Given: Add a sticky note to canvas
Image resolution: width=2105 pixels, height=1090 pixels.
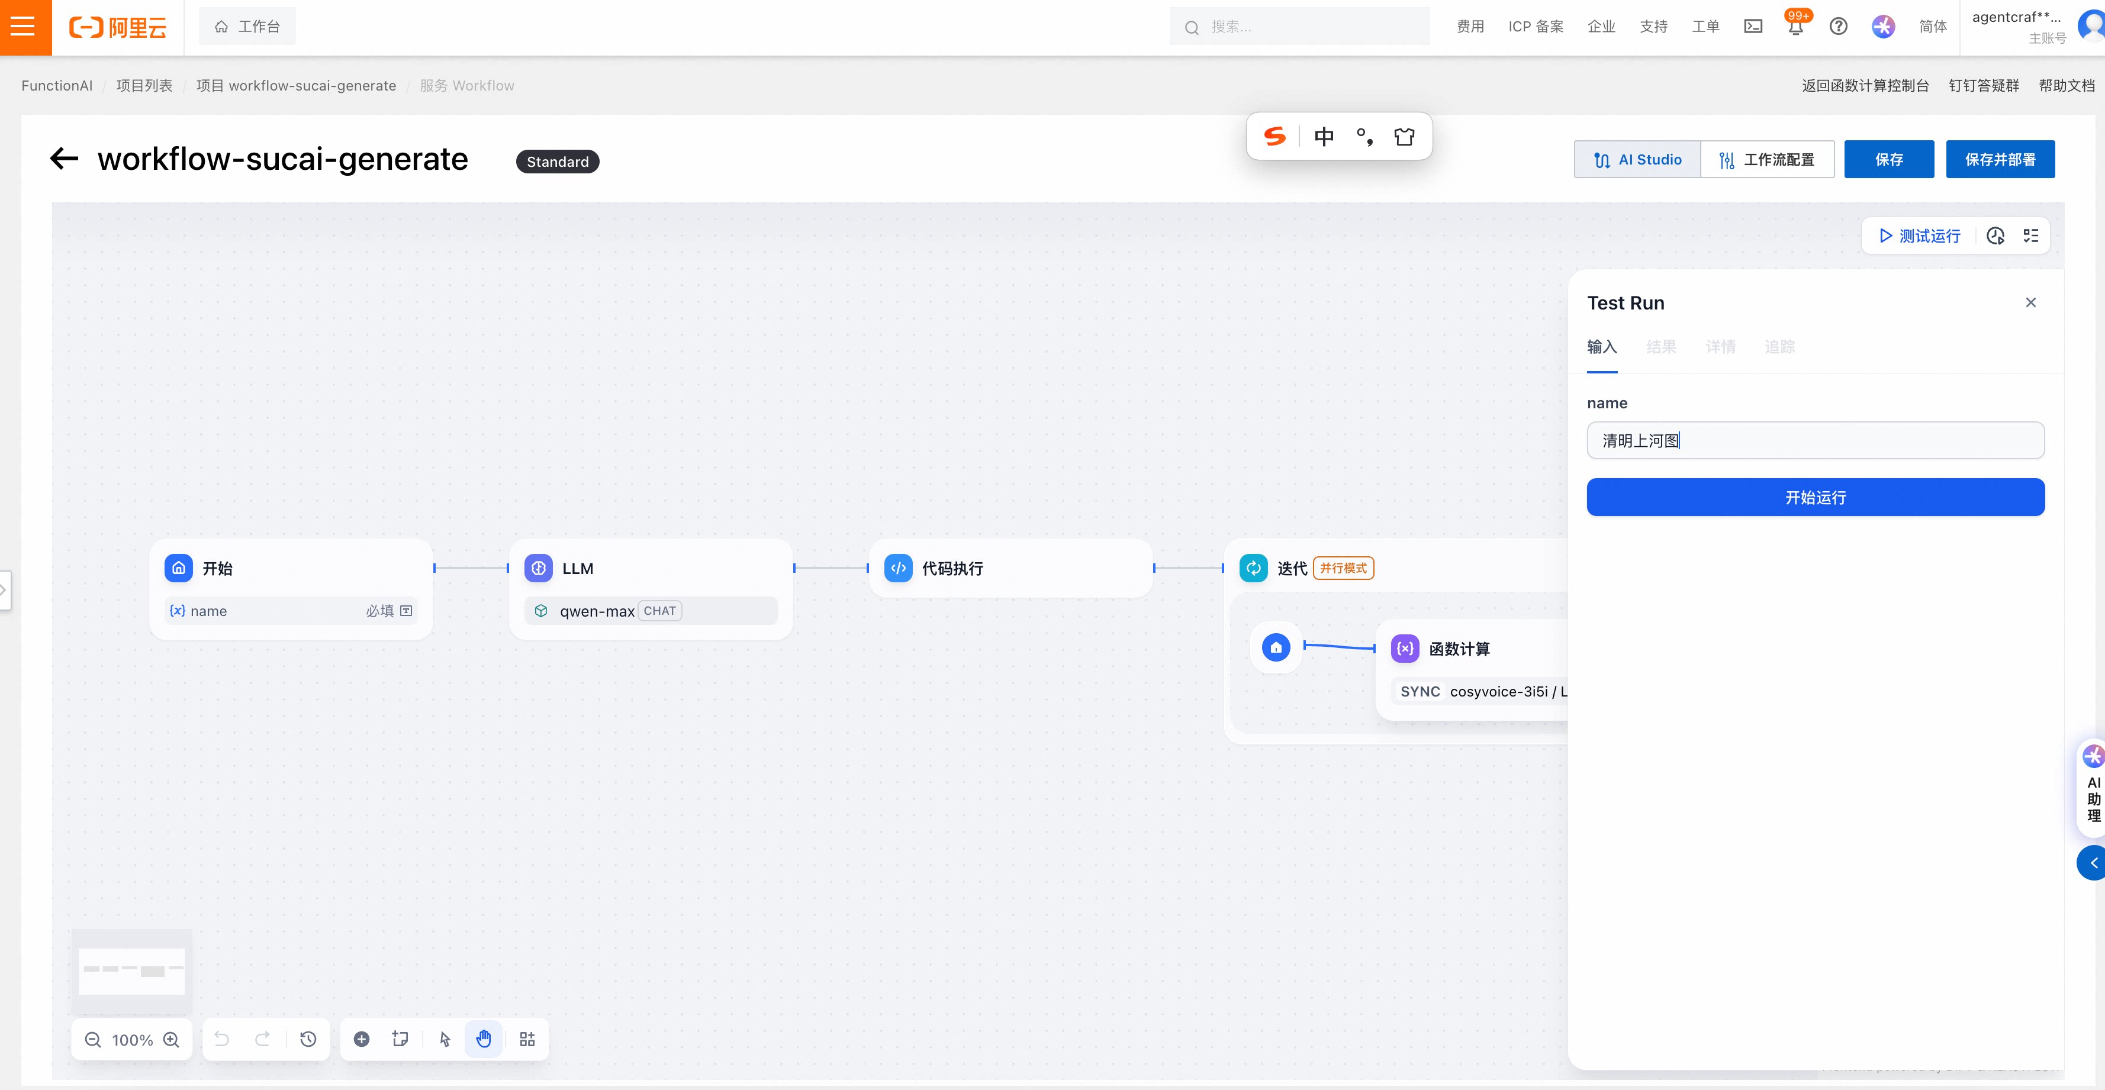Looking at the screenshot, I should [x=400, y=1039].
